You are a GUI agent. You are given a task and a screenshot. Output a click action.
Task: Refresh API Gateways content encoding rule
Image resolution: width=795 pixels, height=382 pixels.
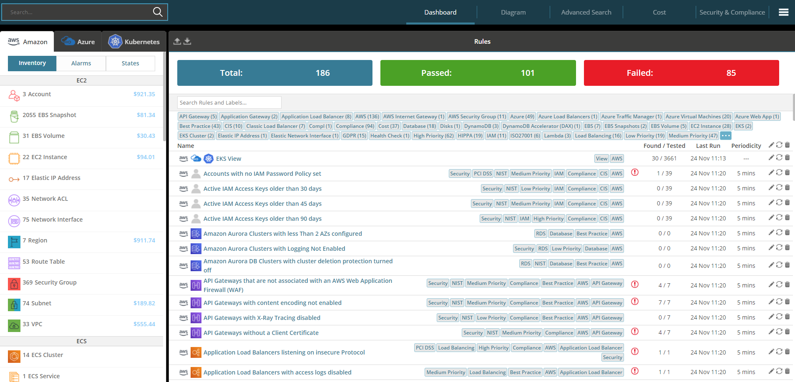click(x=779, y=301)
